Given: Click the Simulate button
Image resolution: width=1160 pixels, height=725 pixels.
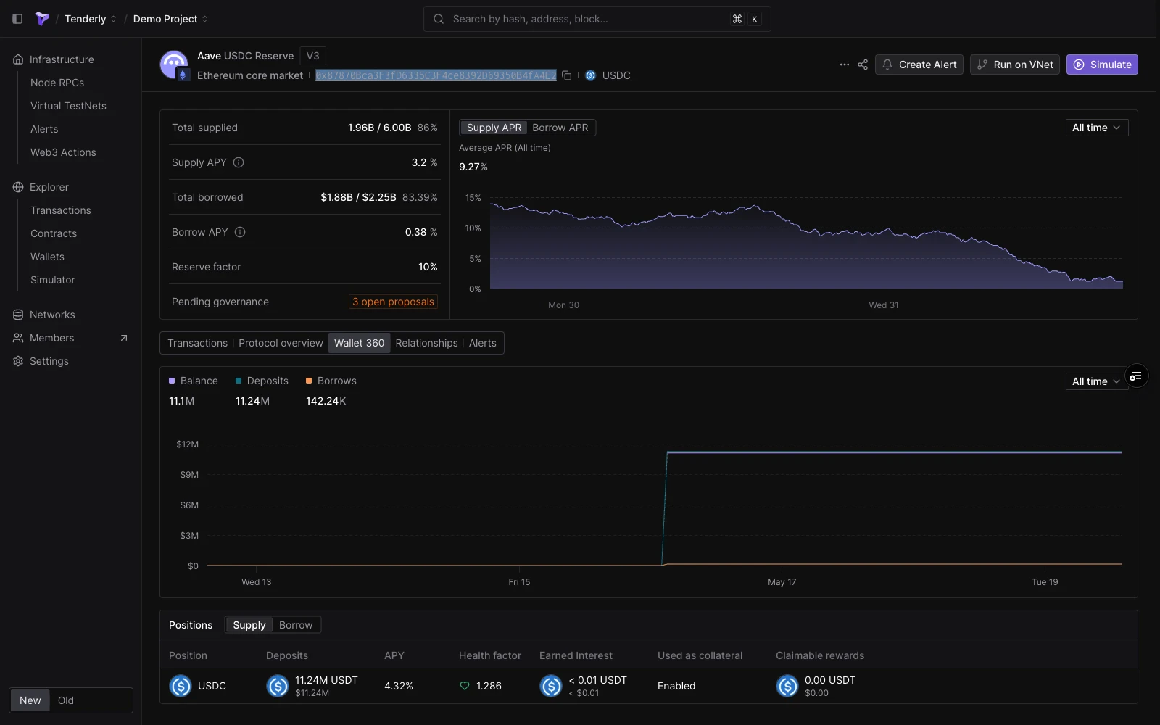Looking at the screenshot, I should pos(1102,65).
